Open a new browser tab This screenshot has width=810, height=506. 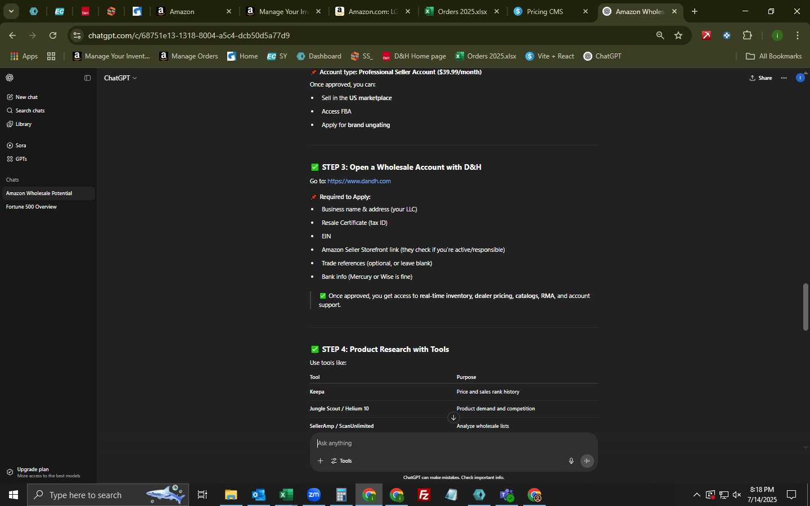(x=695, y=11)
